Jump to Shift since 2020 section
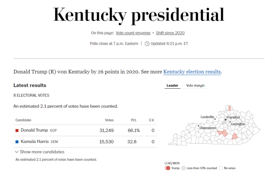Image resolution: width=280 pixels, height=185 pixels. pos(170,33)
